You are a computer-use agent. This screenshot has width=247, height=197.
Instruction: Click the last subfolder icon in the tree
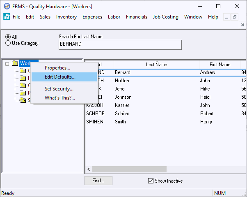23,100
